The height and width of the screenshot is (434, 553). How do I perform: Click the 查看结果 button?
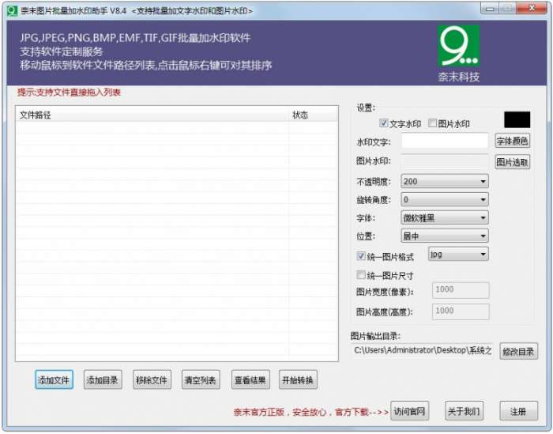coord(250,379)
